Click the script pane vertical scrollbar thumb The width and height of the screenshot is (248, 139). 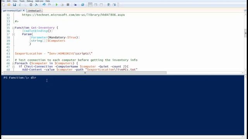point(245,33)
